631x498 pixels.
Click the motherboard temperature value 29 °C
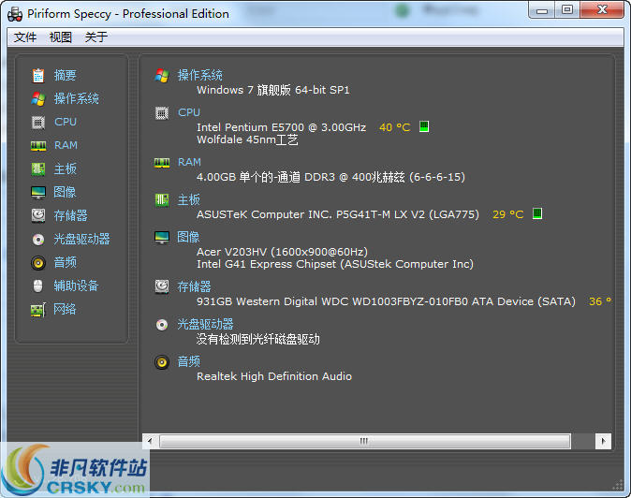point(508,214)
